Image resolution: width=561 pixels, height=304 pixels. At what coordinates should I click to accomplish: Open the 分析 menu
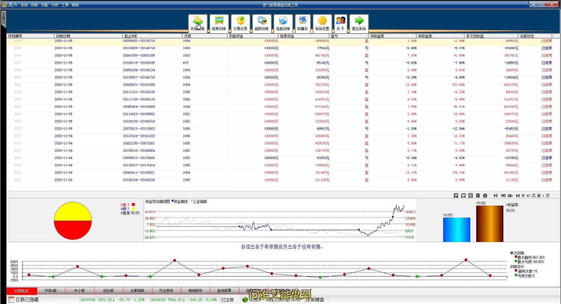55,5
